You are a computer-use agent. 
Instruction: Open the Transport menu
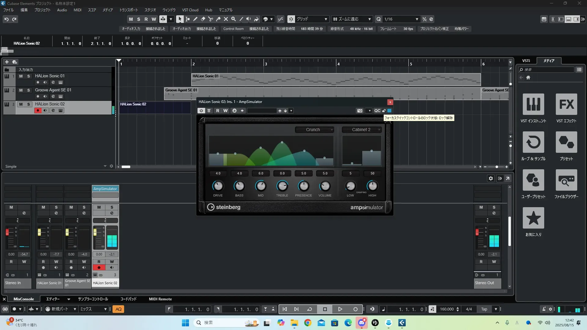pos(128,10)
